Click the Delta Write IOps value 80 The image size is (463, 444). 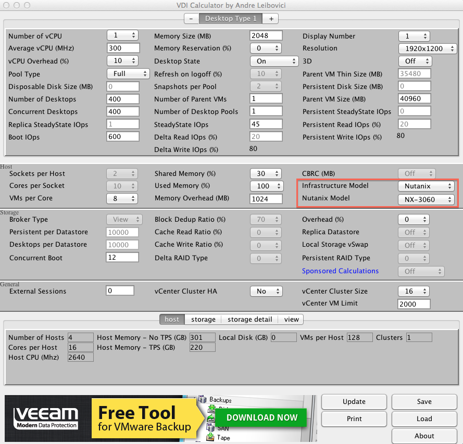[253, 148]
